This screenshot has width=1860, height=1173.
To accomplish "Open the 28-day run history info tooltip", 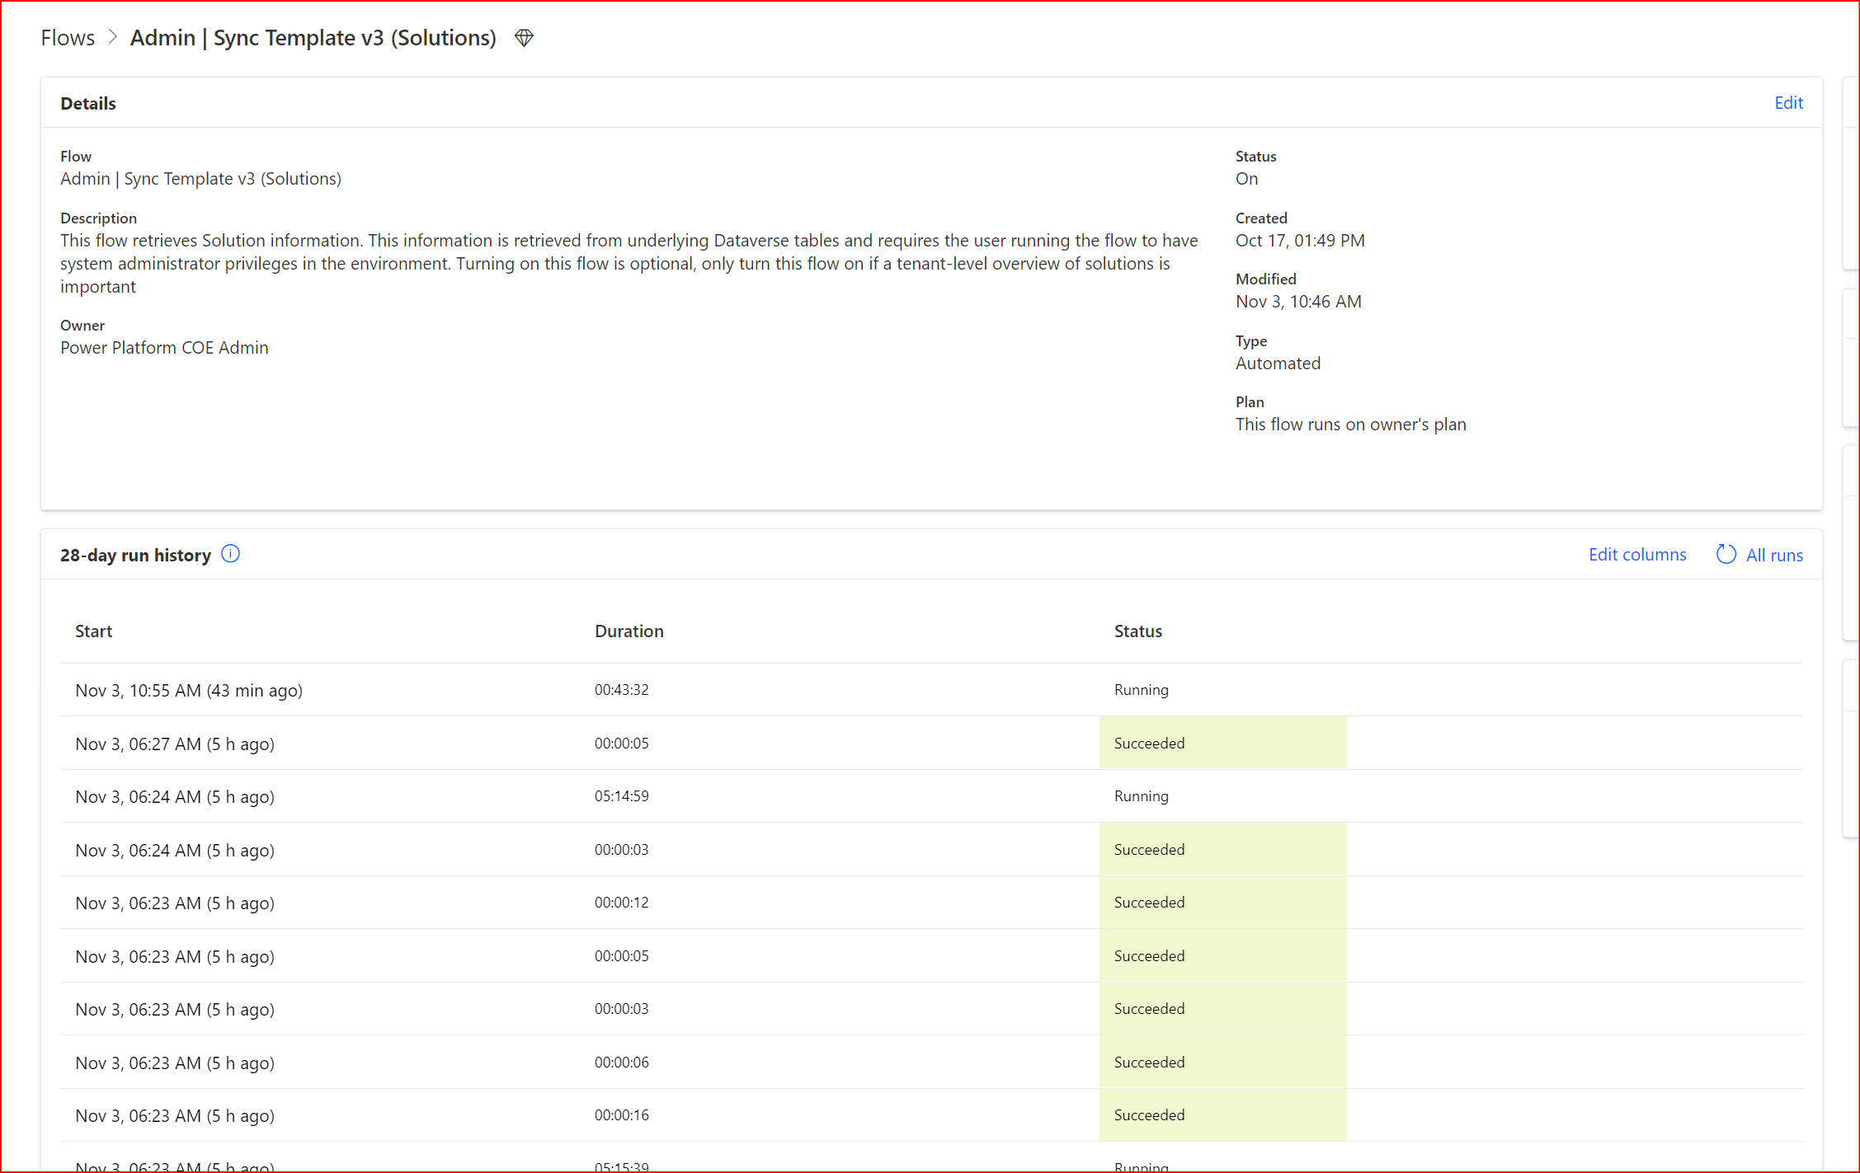I will (x=231, y=554).
